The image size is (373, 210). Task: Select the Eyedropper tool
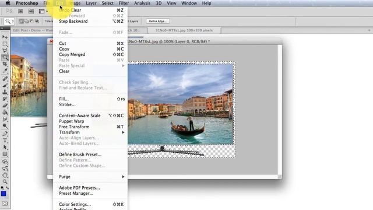(5, 71)
